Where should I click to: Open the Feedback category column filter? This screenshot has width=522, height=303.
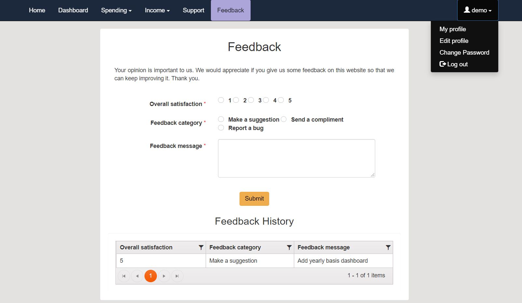coord(289,247)
